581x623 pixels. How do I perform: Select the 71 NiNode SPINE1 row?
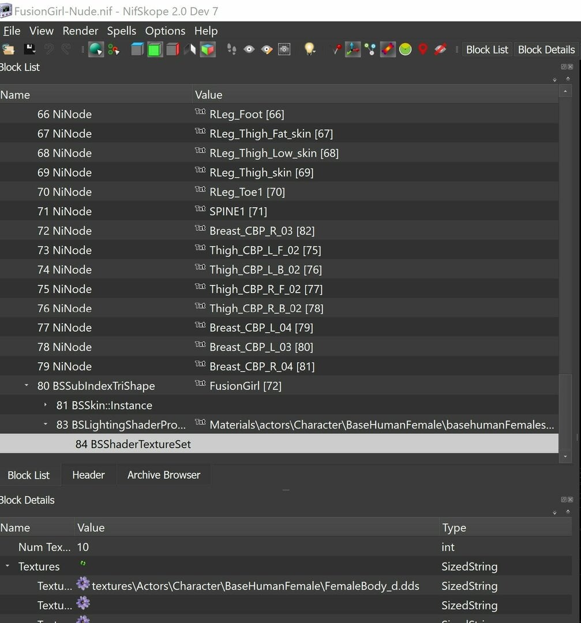click(279, 211)
